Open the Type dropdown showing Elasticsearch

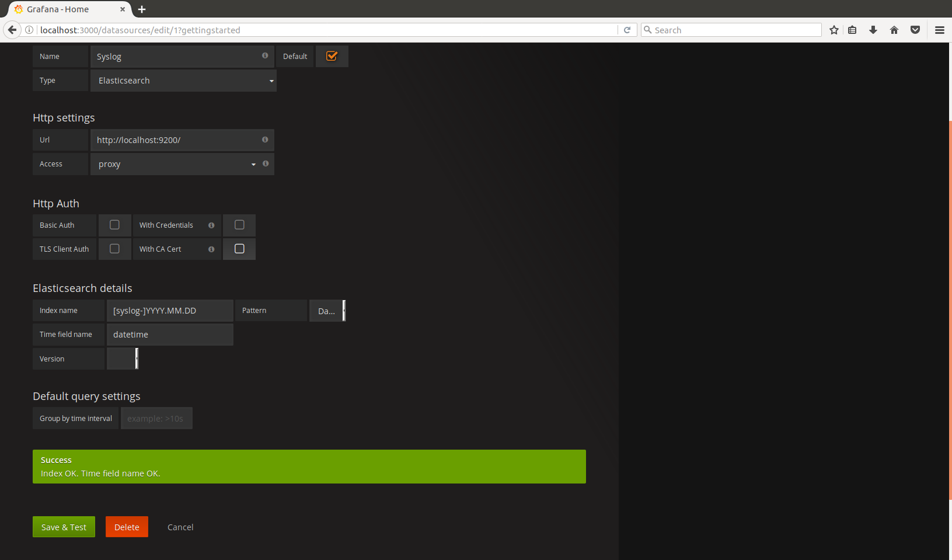click(x=183, y=81)
